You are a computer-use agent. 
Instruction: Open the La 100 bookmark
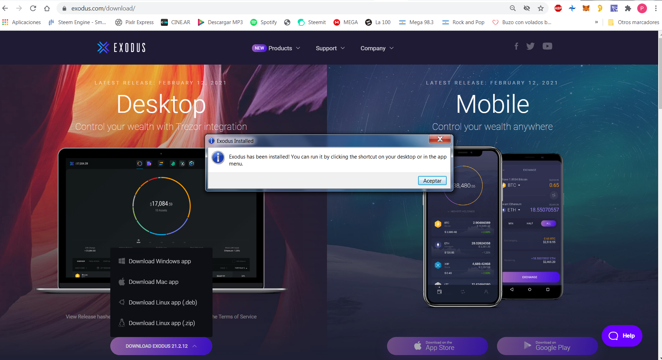click(x=378, y=22)
